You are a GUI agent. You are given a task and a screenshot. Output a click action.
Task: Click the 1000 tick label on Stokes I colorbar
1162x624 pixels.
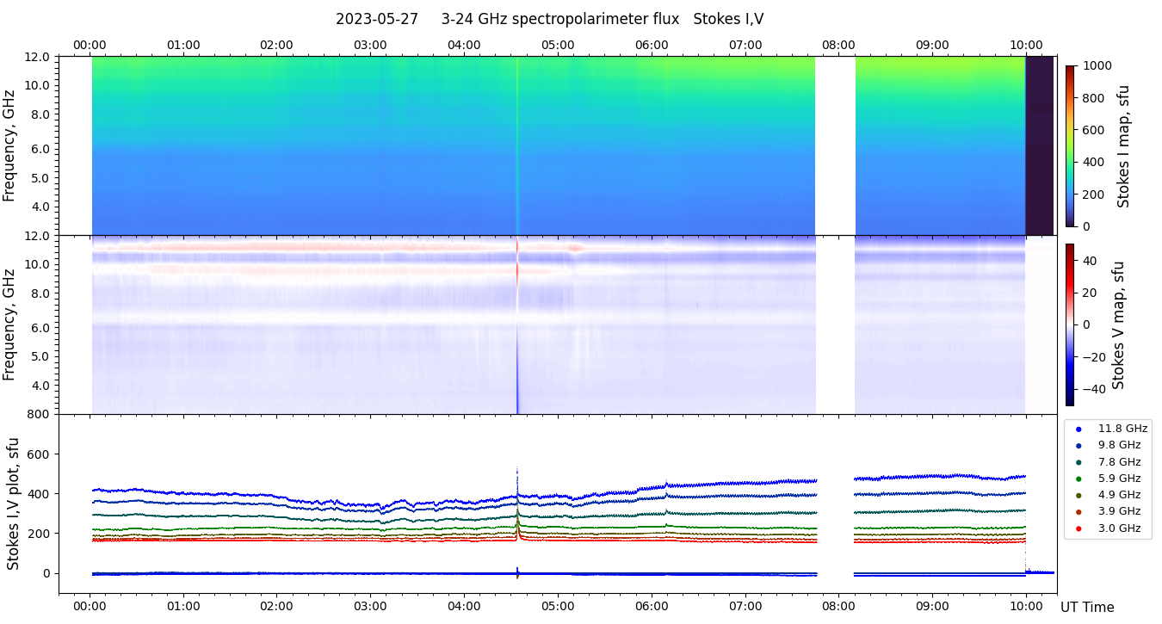pyautogui.click(x=1098, y=65)
